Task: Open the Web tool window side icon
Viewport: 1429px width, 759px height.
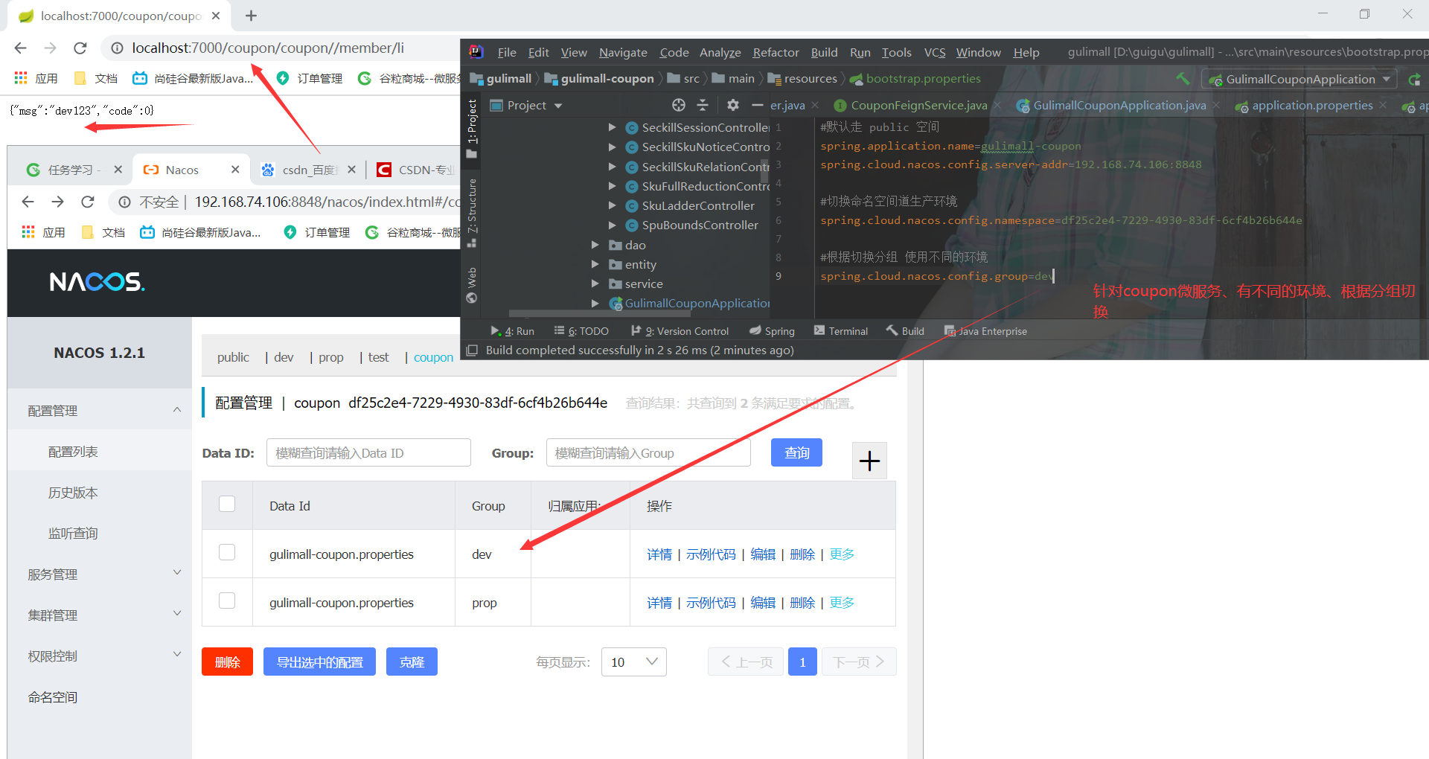Action: point(471,285)
